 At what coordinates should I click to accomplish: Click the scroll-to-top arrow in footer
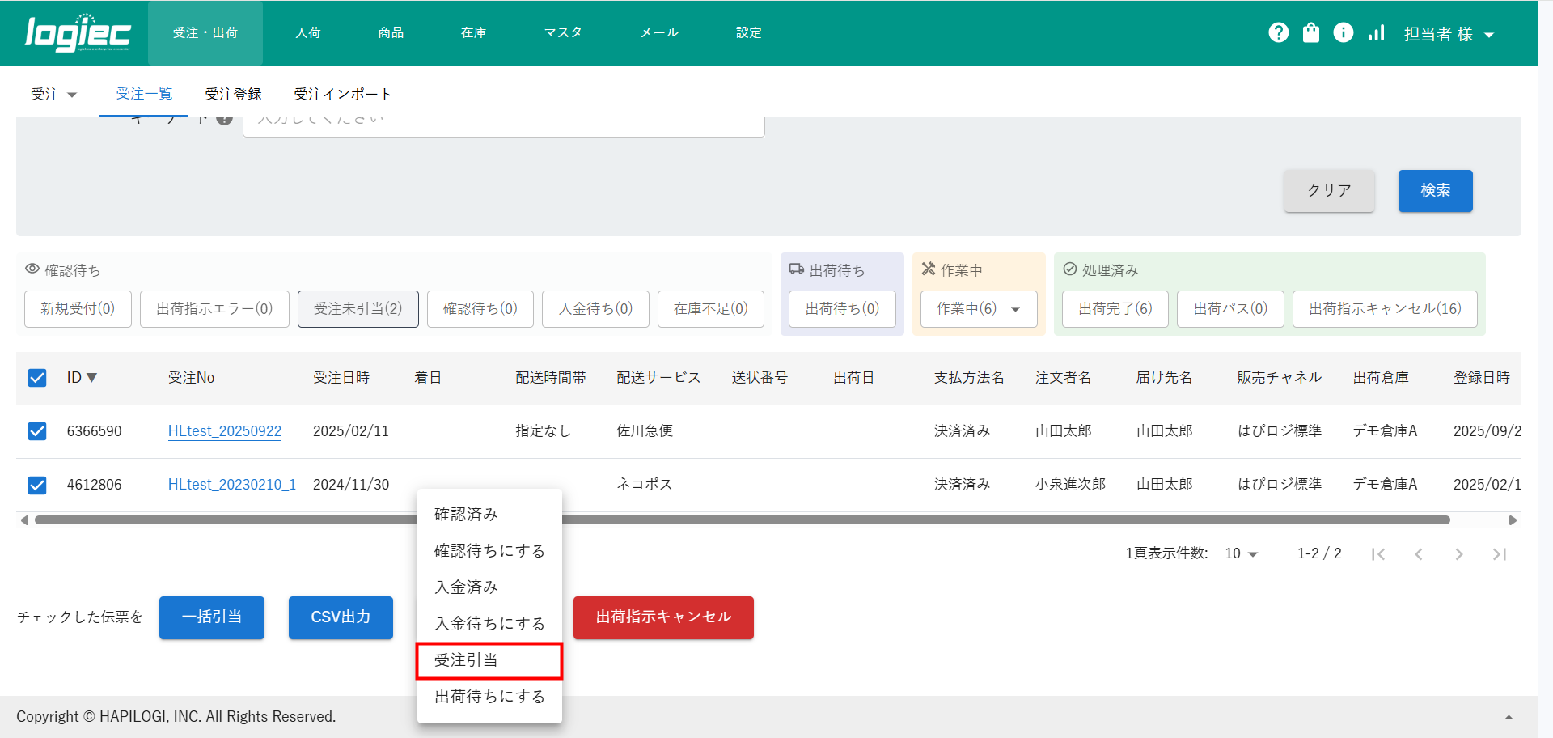[1509, 717]
